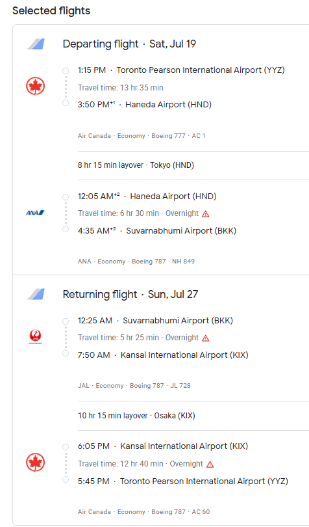Click the AC 1 flight number details
The image size is (309, 527).
pyautogui.click(x=199, y=136)
